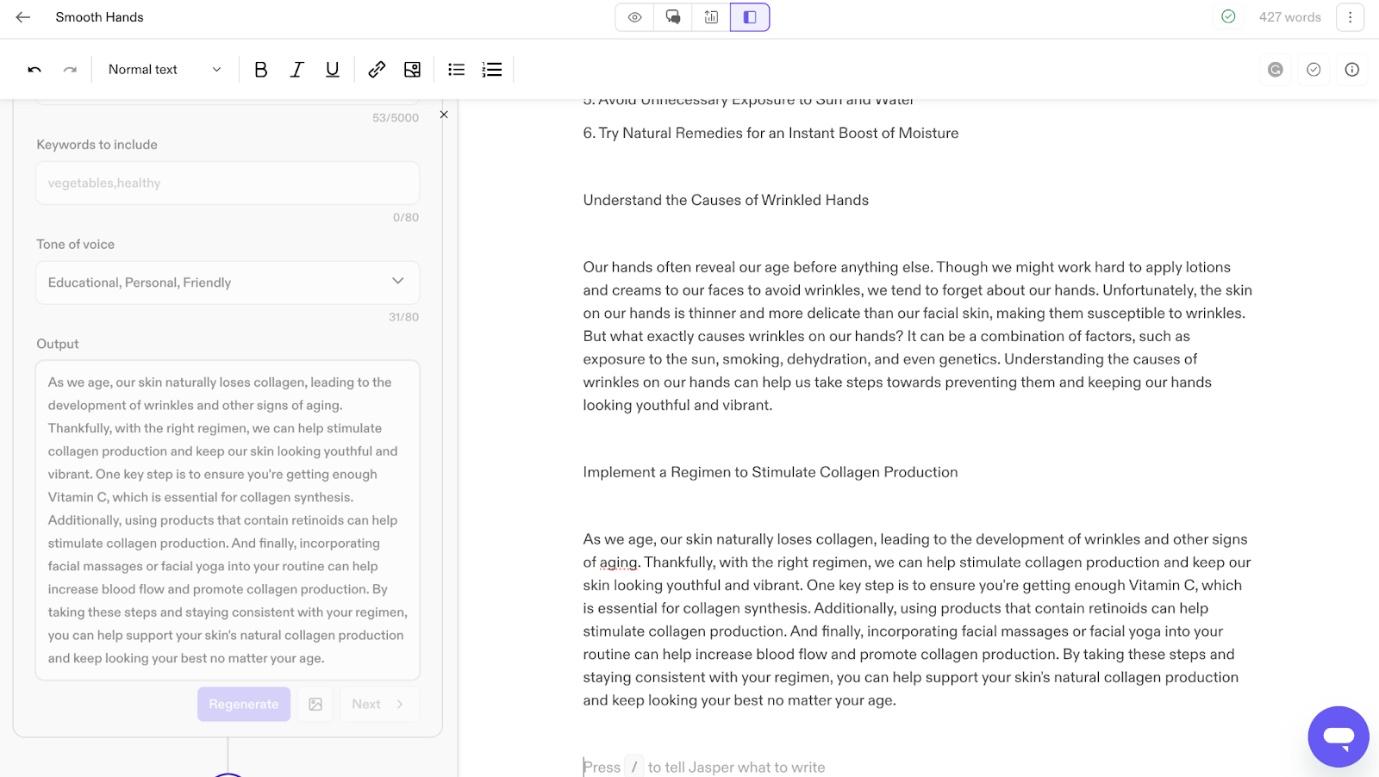Click the underlined word 'aging' in document
This screenshot has height=777, width=1379.
(619, 563)
